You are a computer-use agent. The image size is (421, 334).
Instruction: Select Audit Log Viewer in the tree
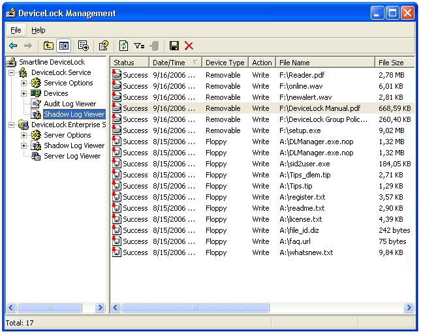(70, 104)
